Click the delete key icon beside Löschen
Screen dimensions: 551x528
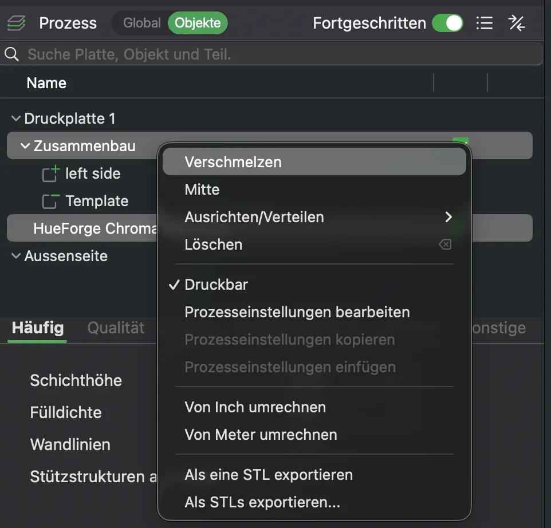point(445,244)
